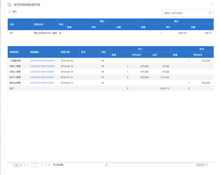Go to first page icon
The height and width of the screenshot is (175, 220).
tap(25, 165)
